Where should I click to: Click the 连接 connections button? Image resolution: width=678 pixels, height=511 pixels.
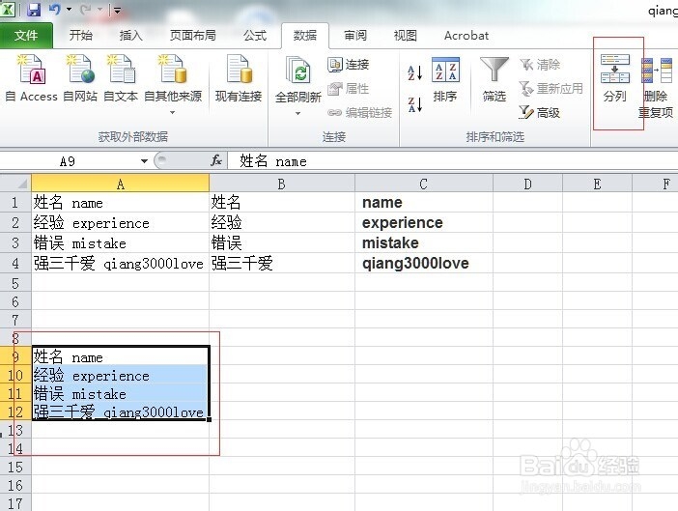(x=349, y=65)
